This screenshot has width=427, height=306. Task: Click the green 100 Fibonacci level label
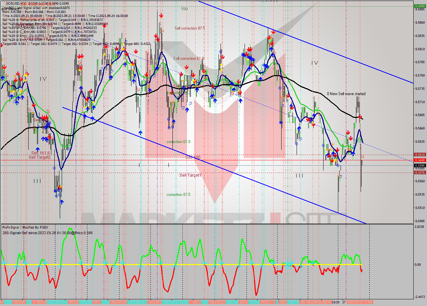coord(184,9)
